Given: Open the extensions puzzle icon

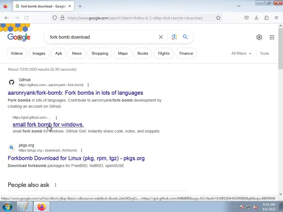Looking at the screenshot, I should [266, 18].
